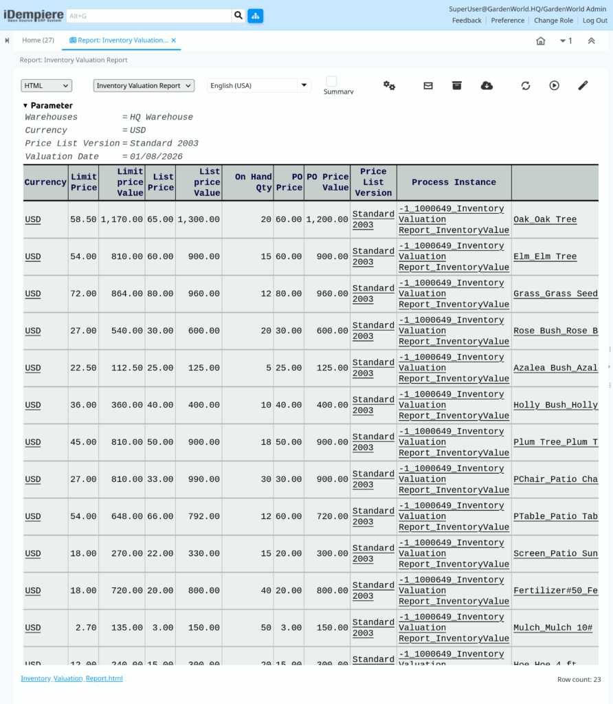The width and height of the screenshot is (613, 704).
Task: Open the Elm_Elm Tree product link
Action: 545,257
